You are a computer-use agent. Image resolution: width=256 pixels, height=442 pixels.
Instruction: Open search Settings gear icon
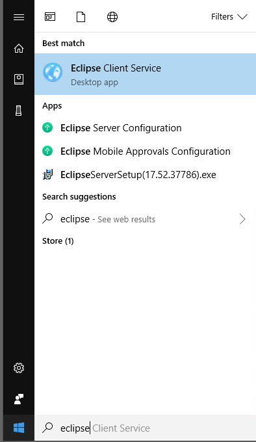tap(19, 368)
